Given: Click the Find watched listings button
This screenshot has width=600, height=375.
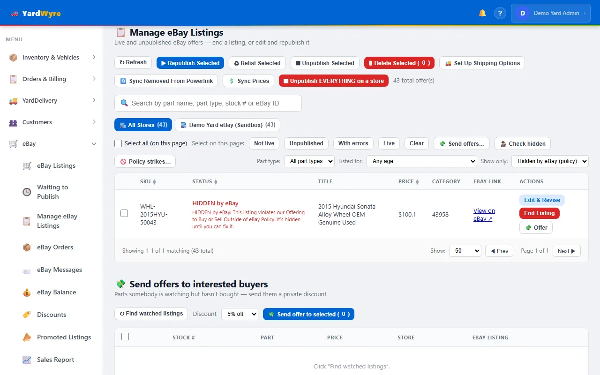Looking at the screenshot, I should [x=151, y=314].
